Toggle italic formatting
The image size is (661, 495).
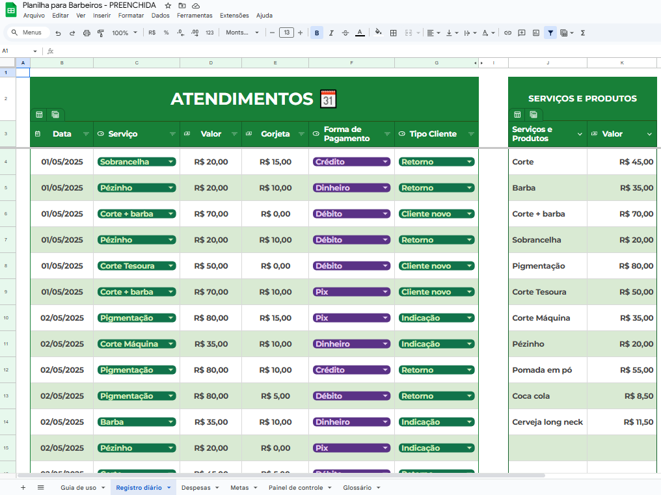coord(331,33)
